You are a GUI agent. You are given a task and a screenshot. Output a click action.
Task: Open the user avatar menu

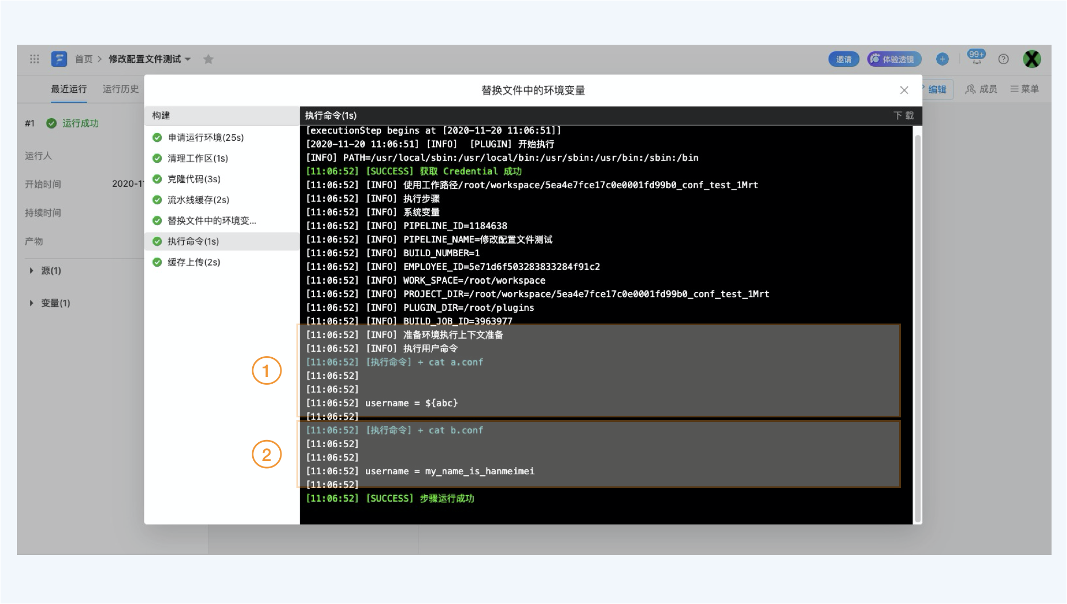point(1032,59)
